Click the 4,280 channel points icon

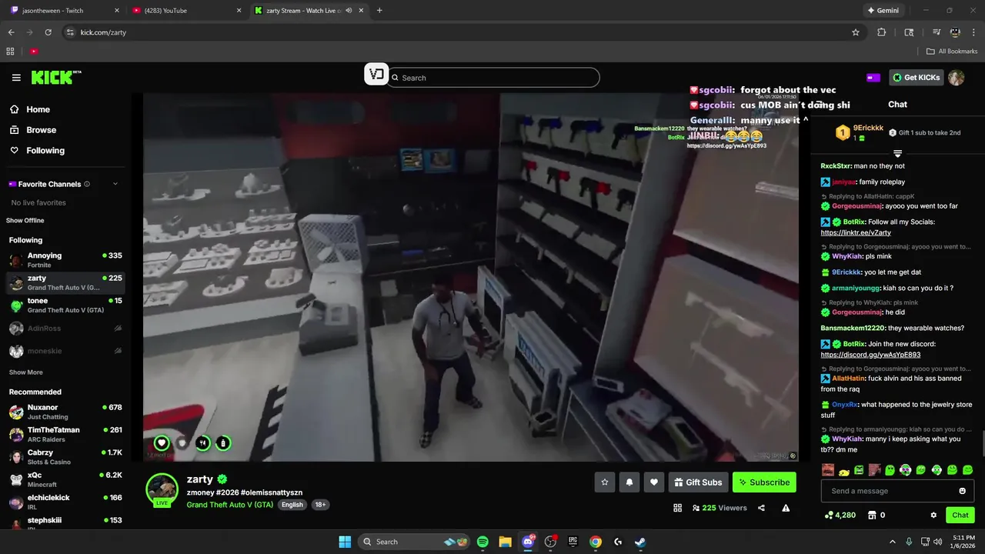coord(830,515)
